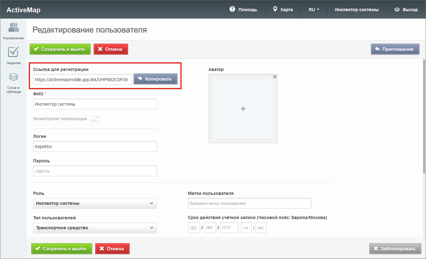The image size is (426, 259).
Task: Click the top Сохранить и выйти button
Action: 60,49
